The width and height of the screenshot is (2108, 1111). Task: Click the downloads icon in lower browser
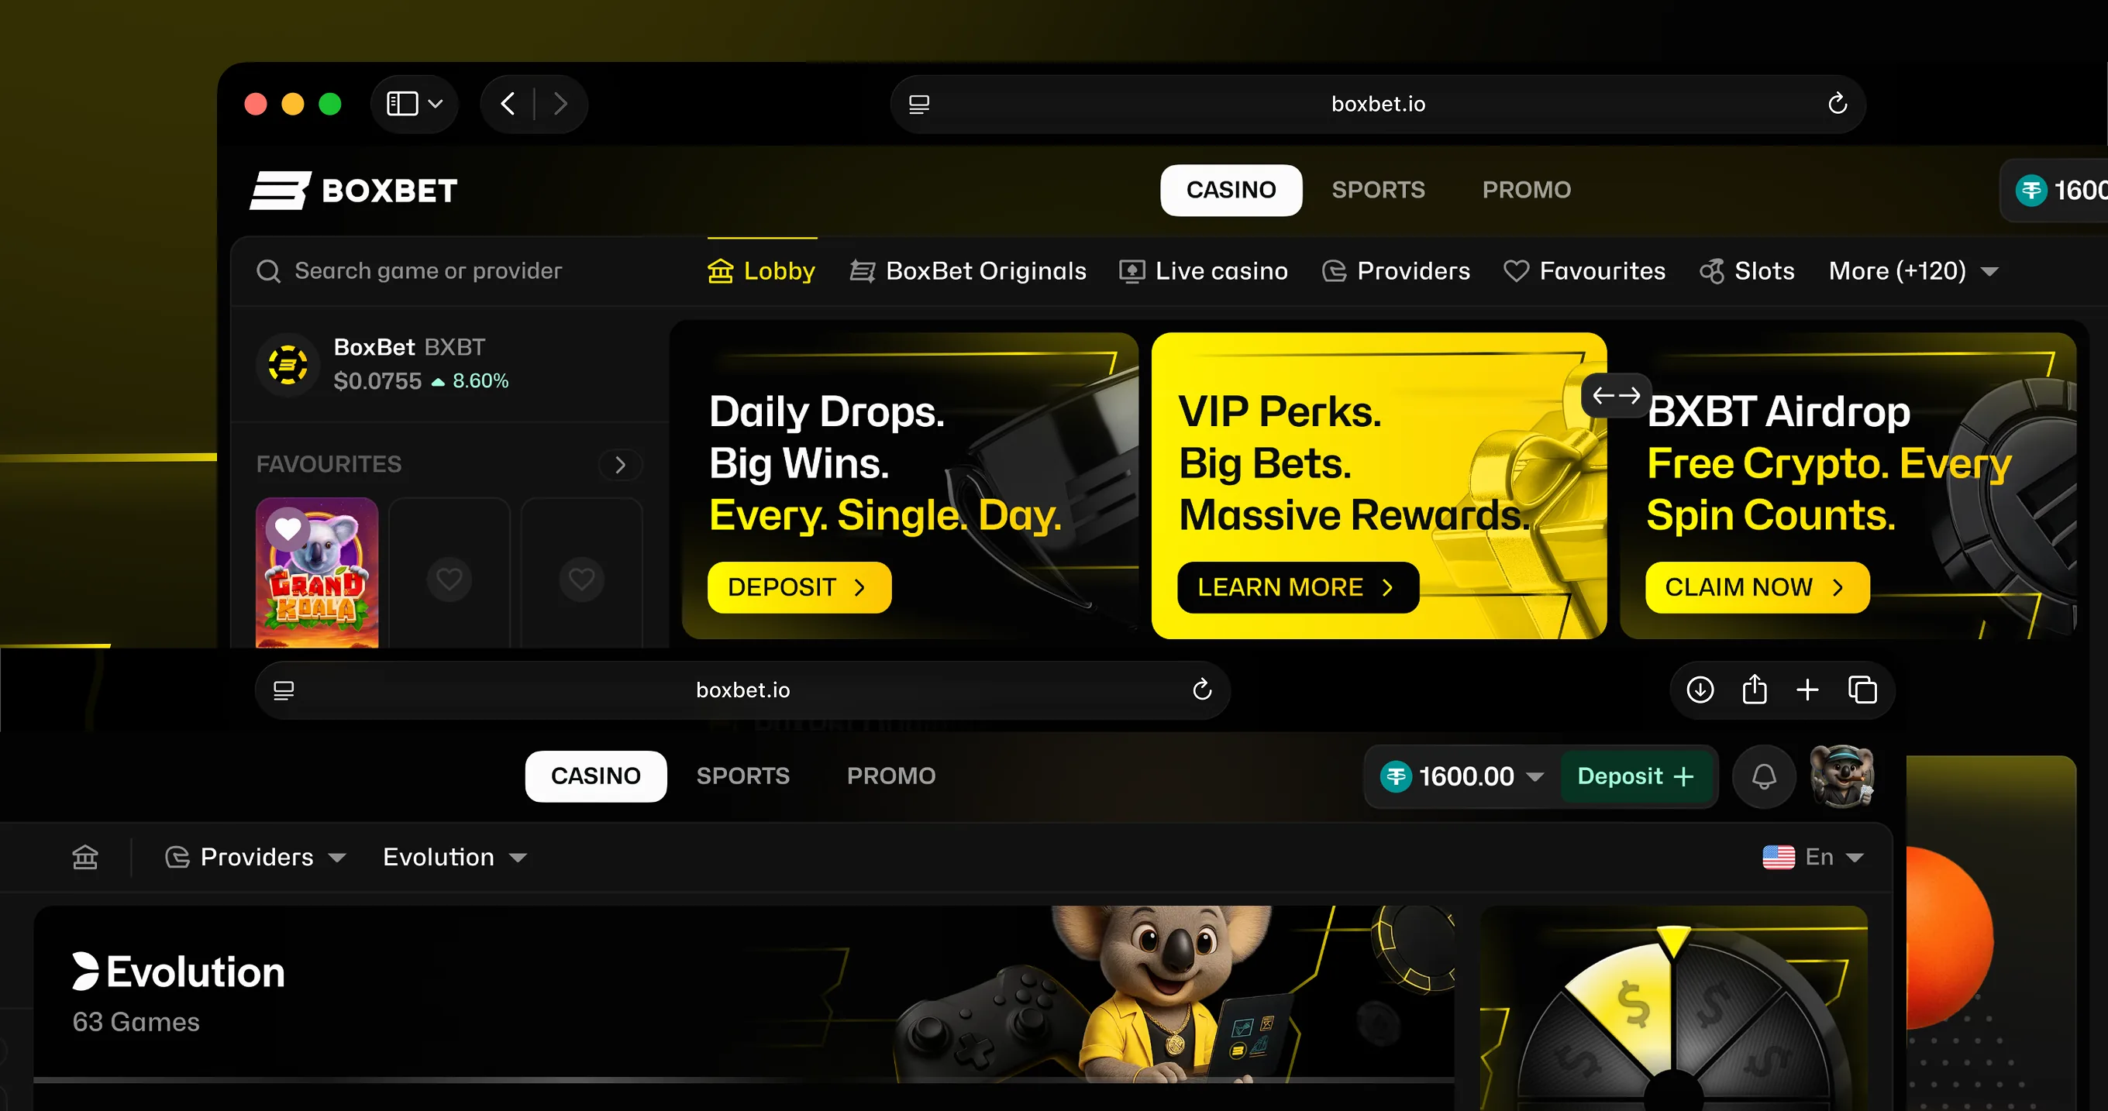point(1700,690)
